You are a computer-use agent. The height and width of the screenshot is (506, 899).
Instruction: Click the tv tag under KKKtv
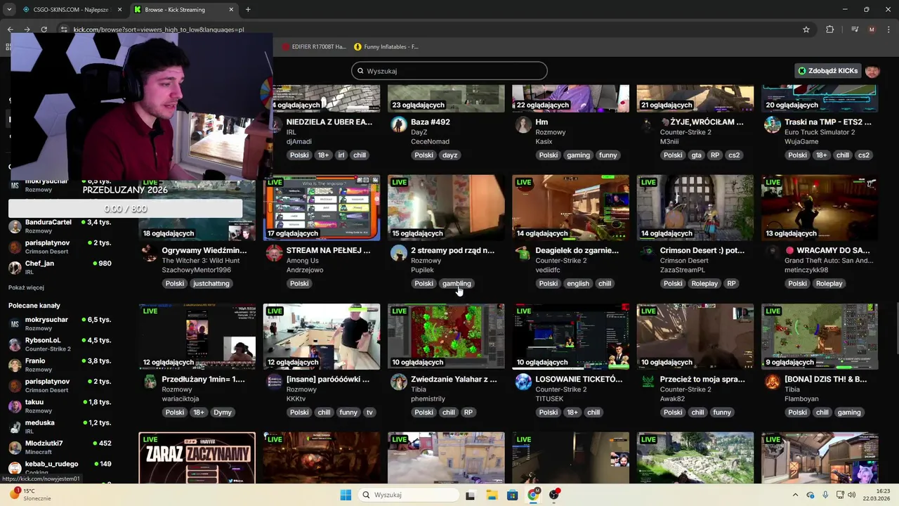click(x=369, y=413)
